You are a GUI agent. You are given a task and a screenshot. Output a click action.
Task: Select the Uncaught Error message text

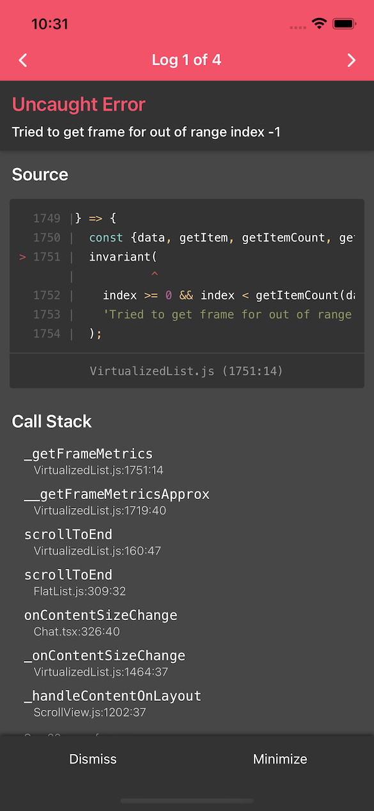coord(79,104)
